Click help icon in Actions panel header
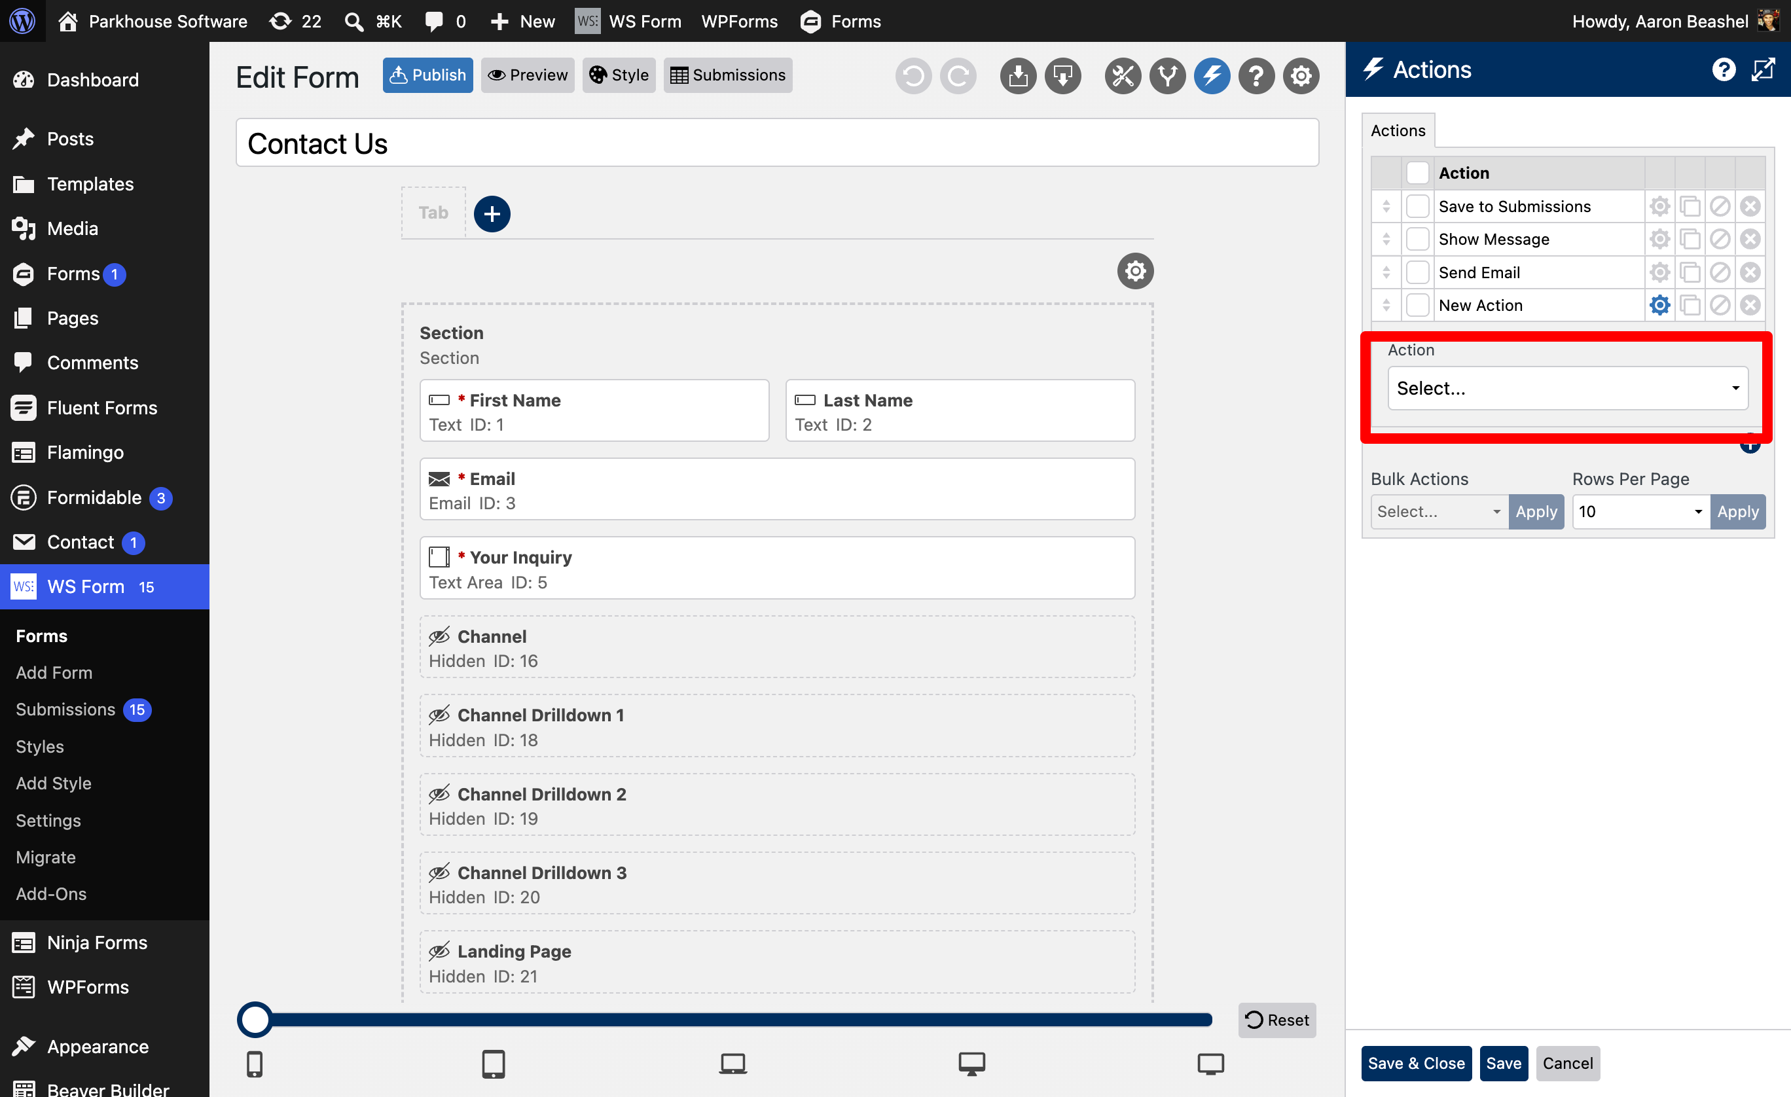 tap(1724, 70)
